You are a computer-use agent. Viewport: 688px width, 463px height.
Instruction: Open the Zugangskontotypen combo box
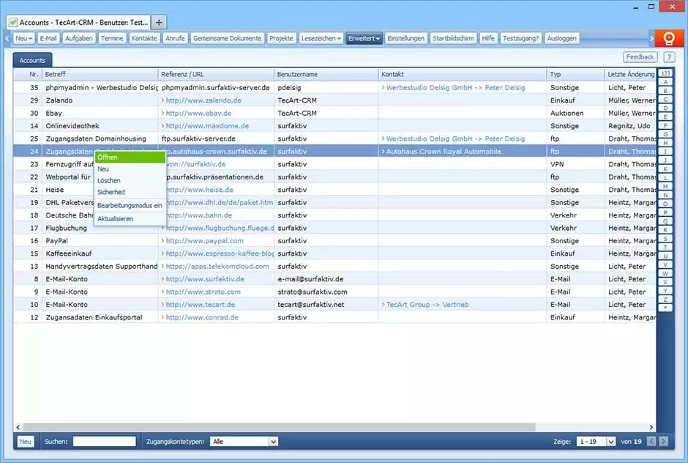(x=244, y=441)
